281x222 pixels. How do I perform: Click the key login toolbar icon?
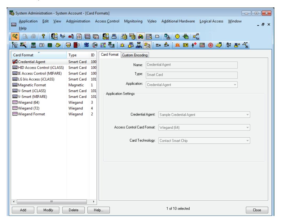click(15, 36)
